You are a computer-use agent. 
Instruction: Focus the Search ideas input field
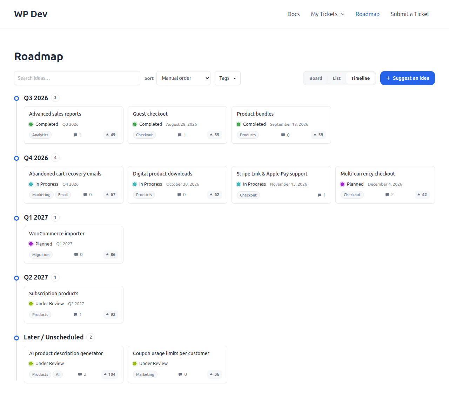pyautogui.click(x=77, y=78)
